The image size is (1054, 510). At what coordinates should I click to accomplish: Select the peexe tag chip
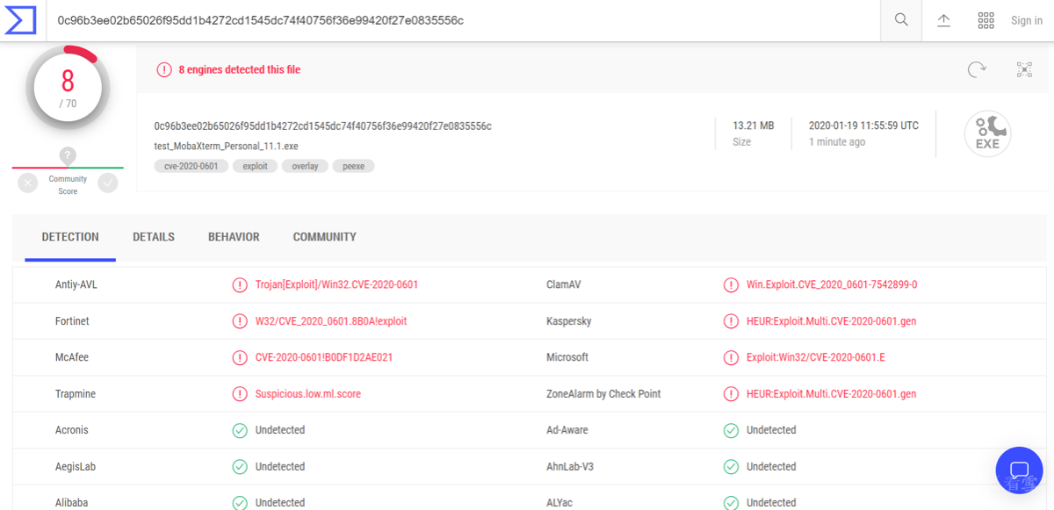point(353,166)
